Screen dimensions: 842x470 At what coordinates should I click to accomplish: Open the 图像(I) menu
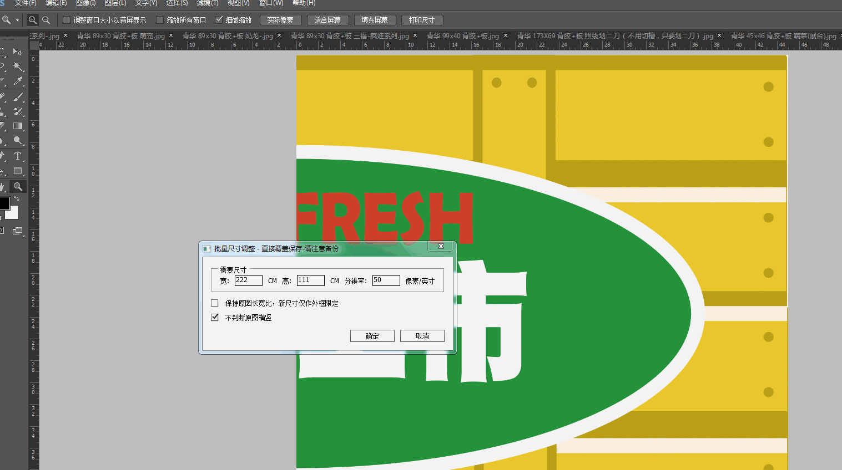(x=86, y=3)
